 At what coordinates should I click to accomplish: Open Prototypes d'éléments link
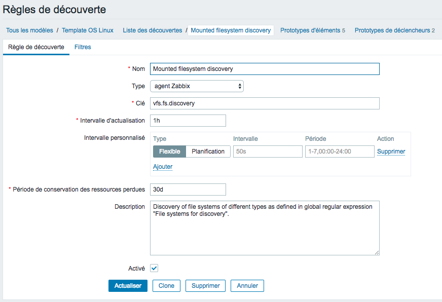click(x=313, y=30)
